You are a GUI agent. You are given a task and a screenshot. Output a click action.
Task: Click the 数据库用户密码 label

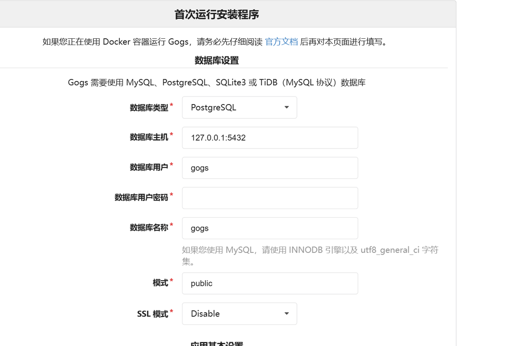click(141, 197)
